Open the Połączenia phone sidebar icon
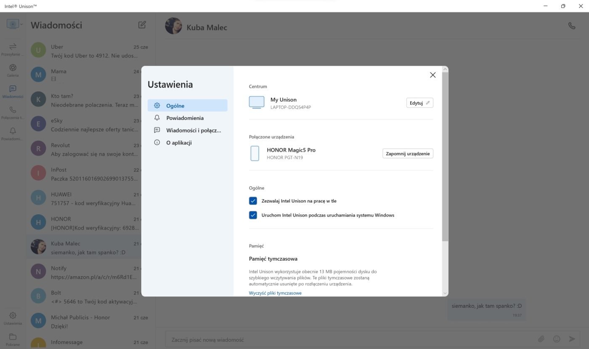The image size is (589, 349). tap(13, 110)
